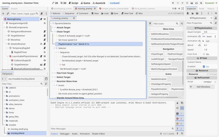This screenshot has height=137, width=219.
Task: Toggle From End checkbox
Action: [x=204, y=54]
